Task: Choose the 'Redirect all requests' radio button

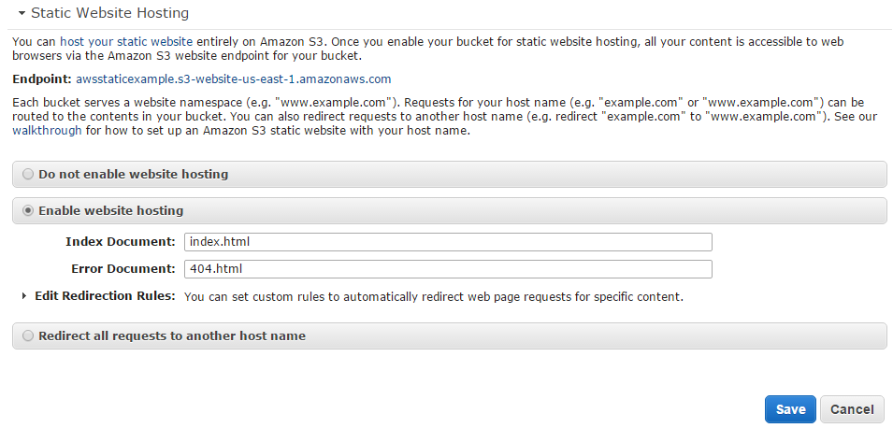Action: pos(28,335)
